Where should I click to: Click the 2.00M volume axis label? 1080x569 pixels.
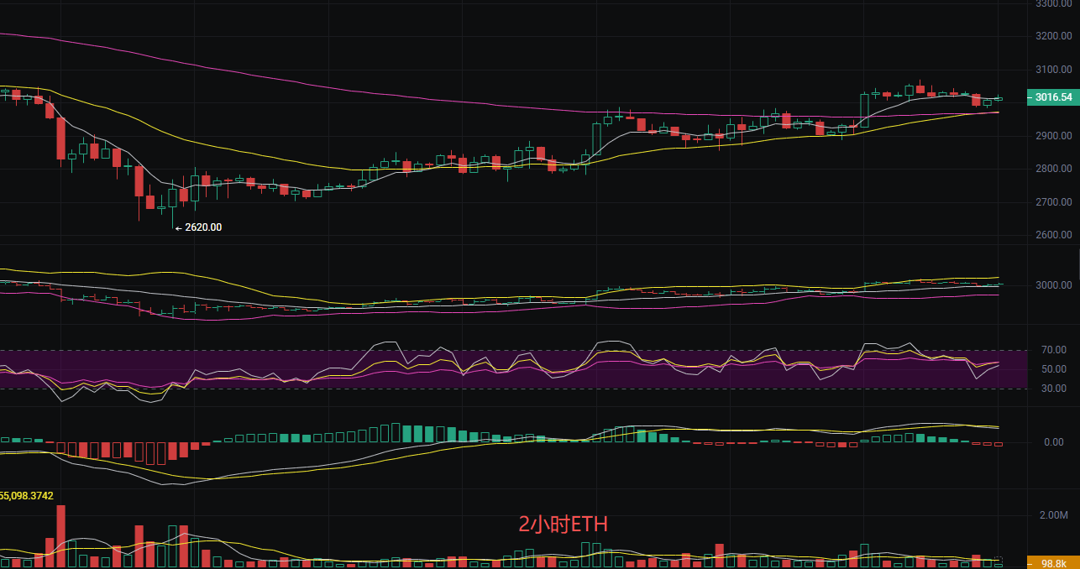tap(1053, 515)
